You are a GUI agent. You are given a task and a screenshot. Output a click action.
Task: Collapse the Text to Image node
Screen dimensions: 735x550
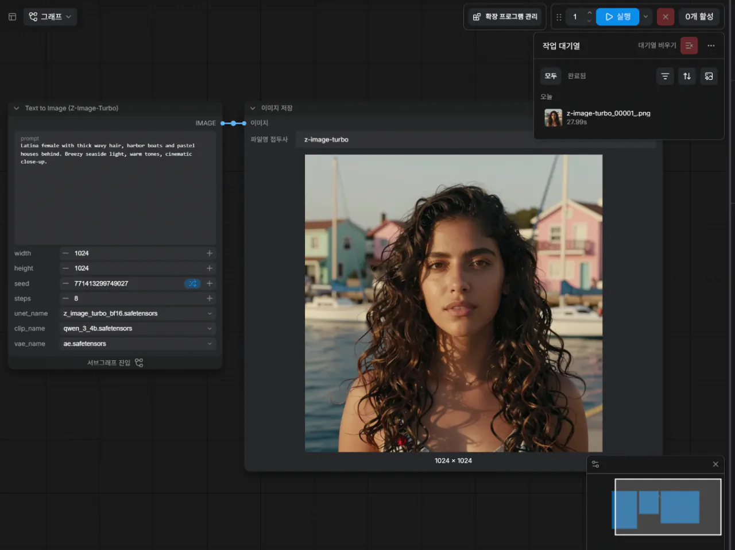(x=17, y=108)
